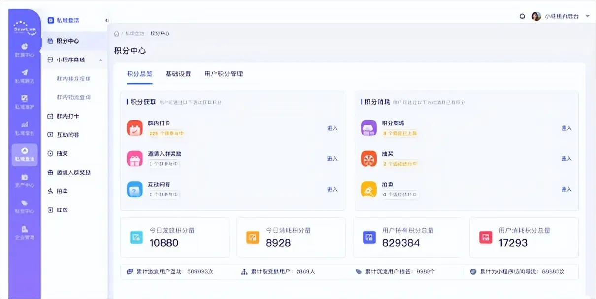The image size is (596, 299).
Task: Click the purple shop icon for 积分商城
Action: 368,128
